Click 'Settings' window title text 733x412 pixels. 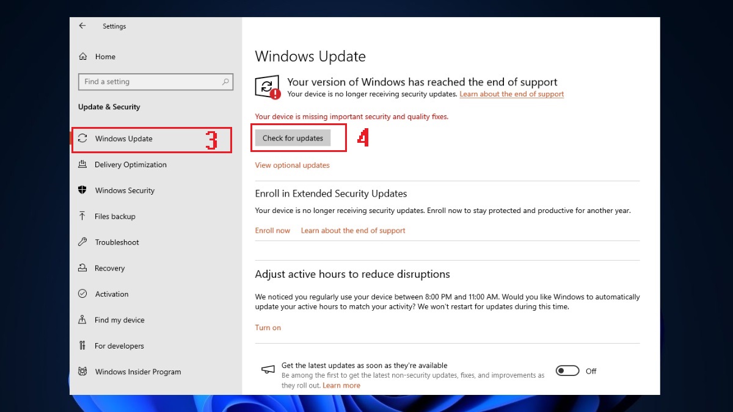coord(114,26)
